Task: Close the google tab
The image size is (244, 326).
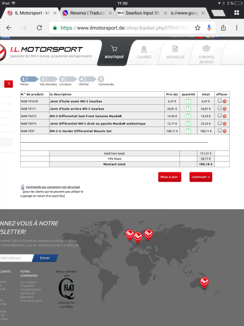Action: [203, 13]
